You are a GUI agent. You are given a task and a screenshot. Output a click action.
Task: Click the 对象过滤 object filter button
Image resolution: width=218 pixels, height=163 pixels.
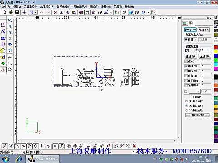(x=198, y=115)
